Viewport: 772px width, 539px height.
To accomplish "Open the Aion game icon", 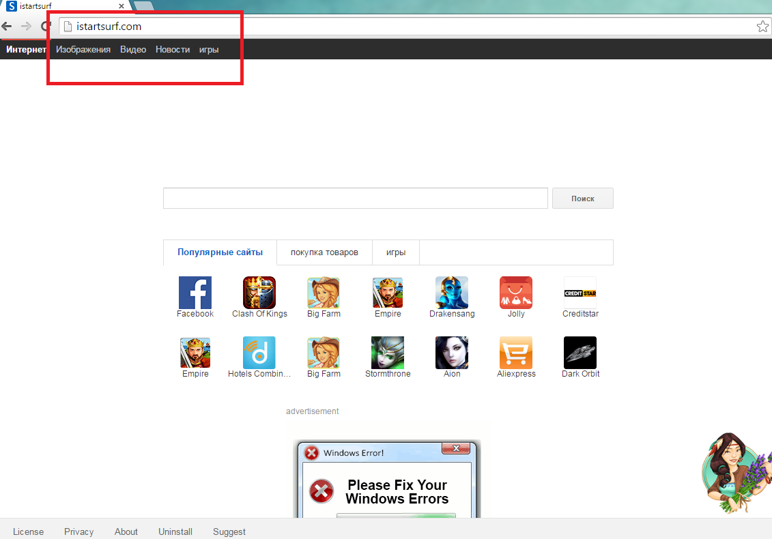I will coord(451,353).
